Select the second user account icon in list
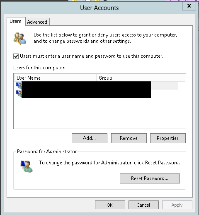 point(19,93)
